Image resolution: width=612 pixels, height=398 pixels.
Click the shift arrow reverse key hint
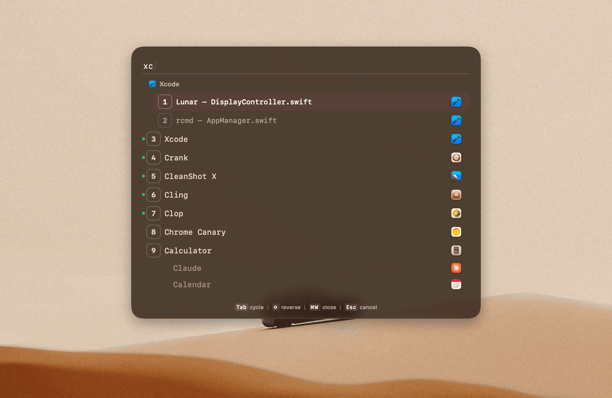[x=275, y=307]
